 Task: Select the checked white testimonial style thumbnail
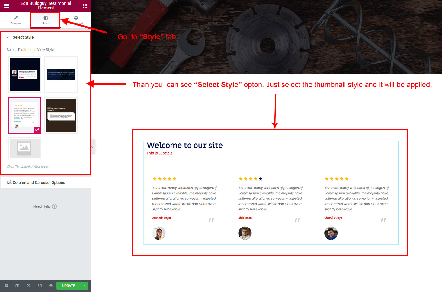pos(25,115)
